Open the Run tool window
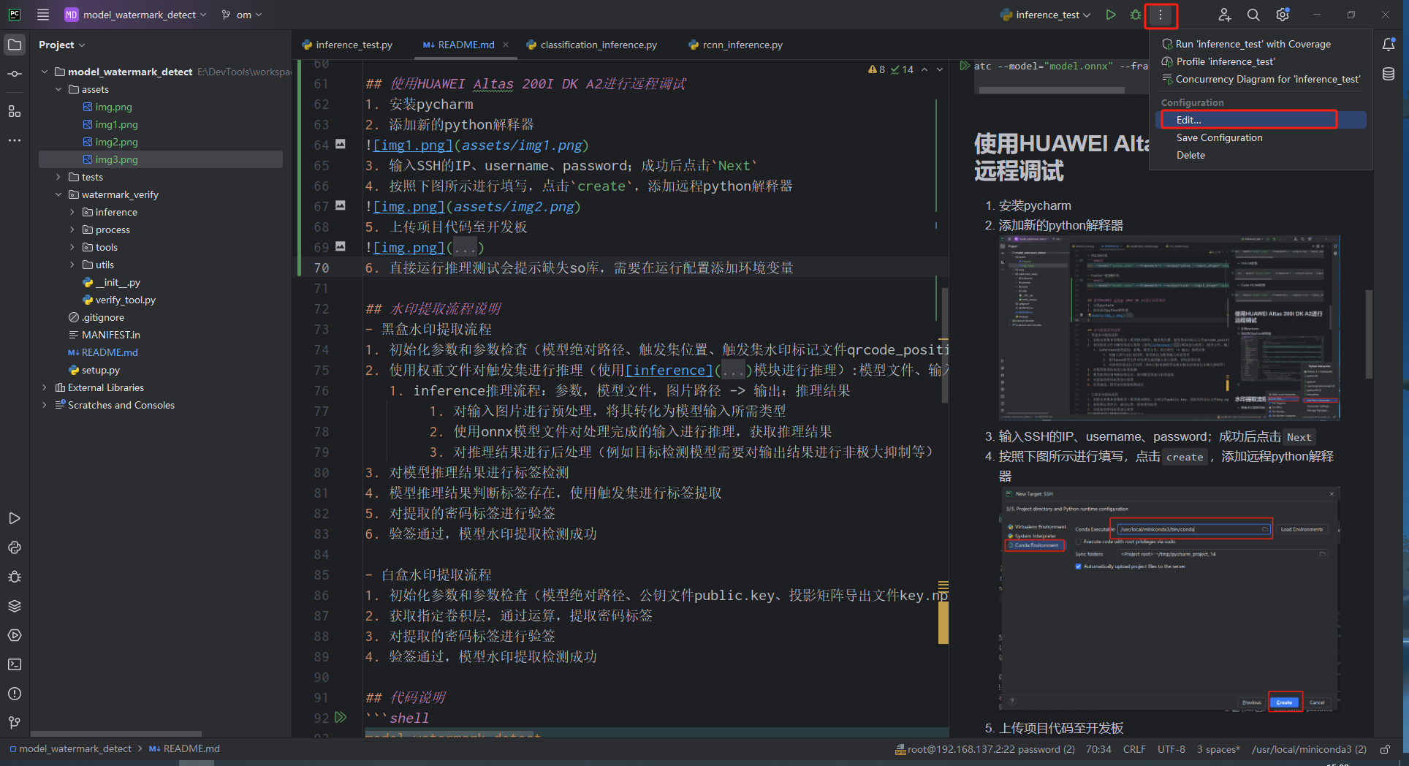 (x=15, y=518)
